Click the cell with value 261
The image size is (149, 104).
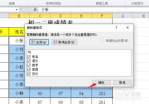[x=102, y=101]
